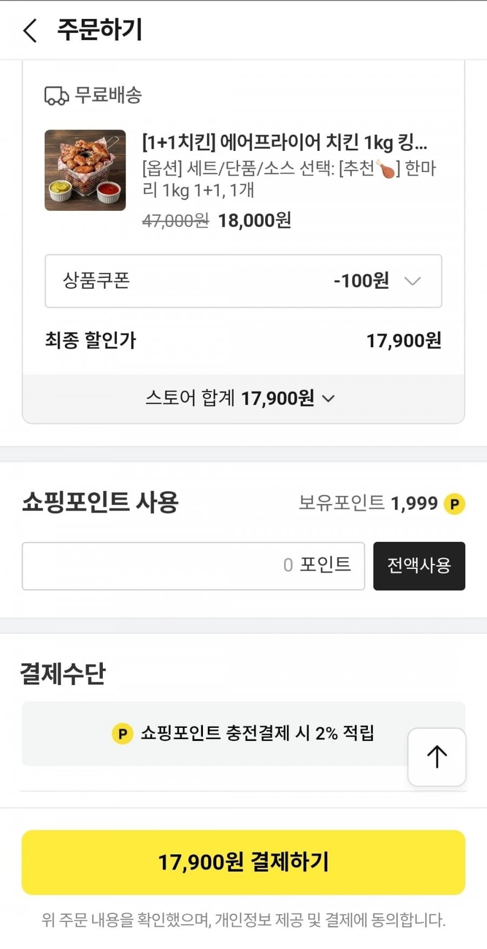The width and height of the screenshot is (487, 949).
Task: Open the 상품쿠폰 coupon dropdown
Action: click(x=243, y=281)
